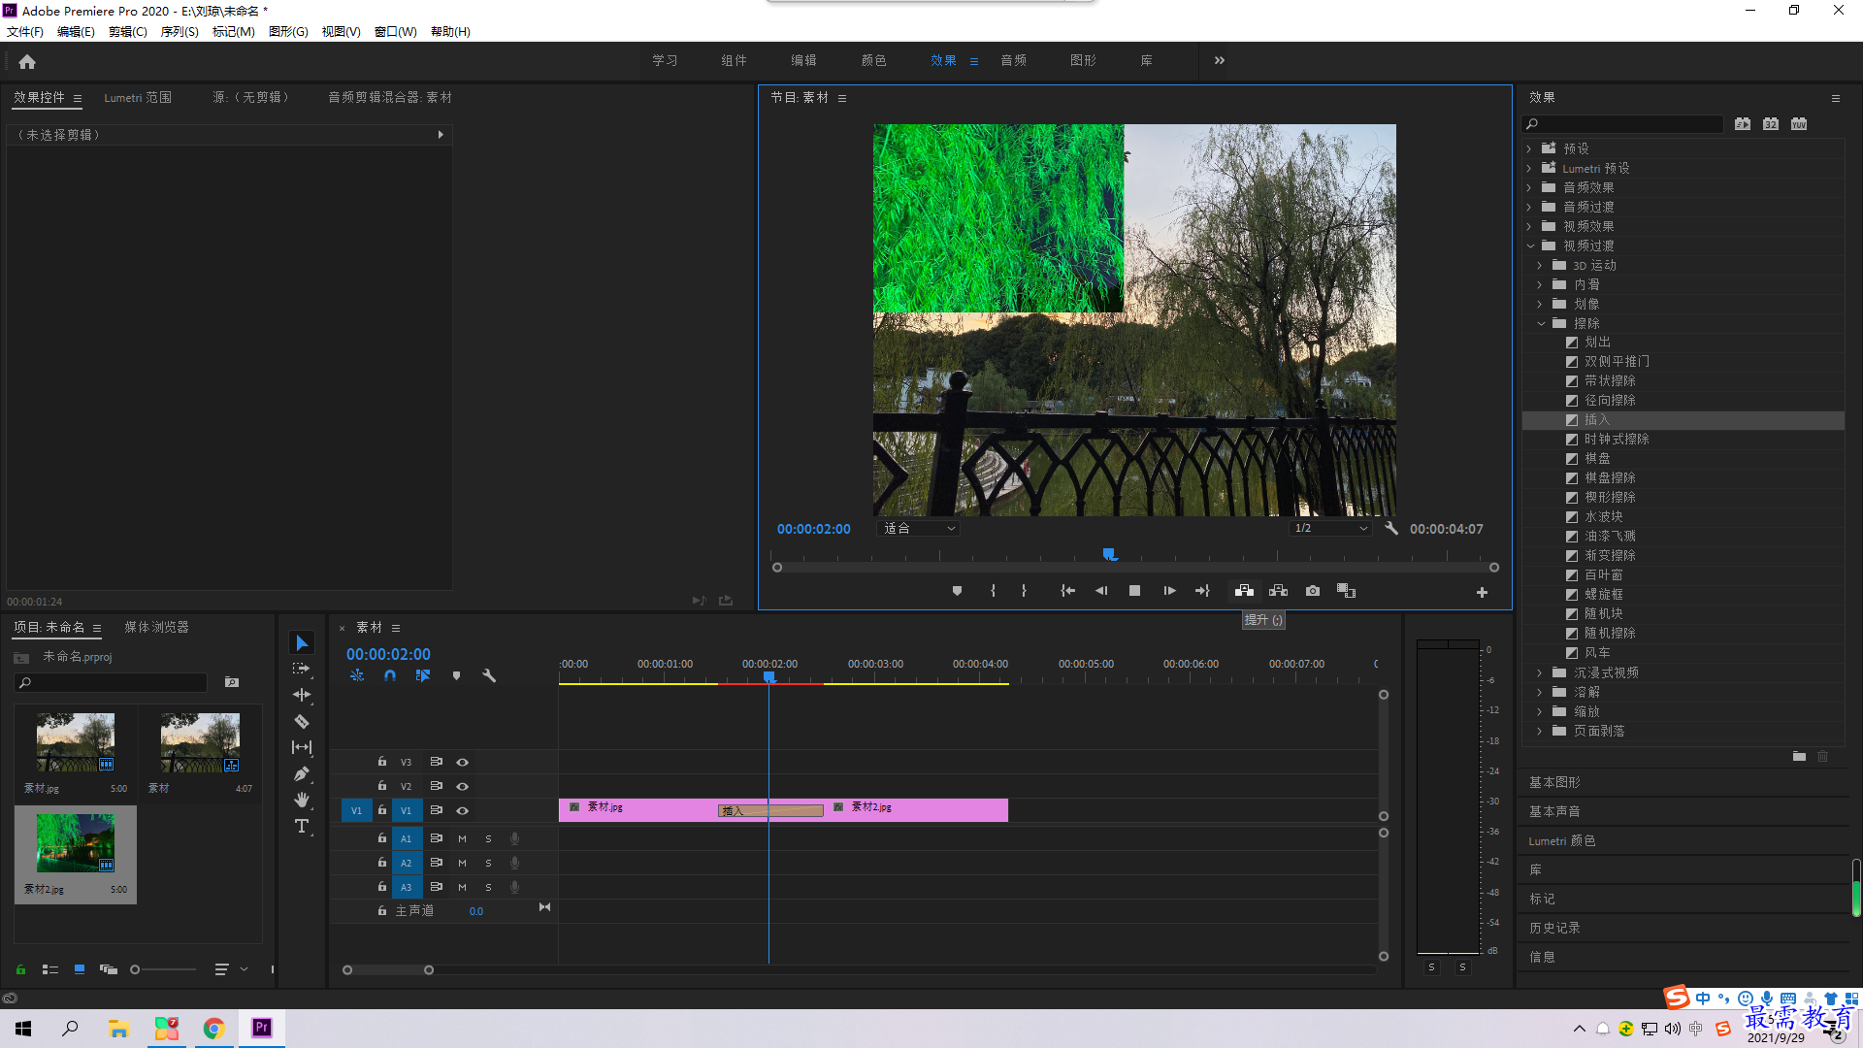Toggle V1 track output eye
The image size is (1863, 1048).
463,810
